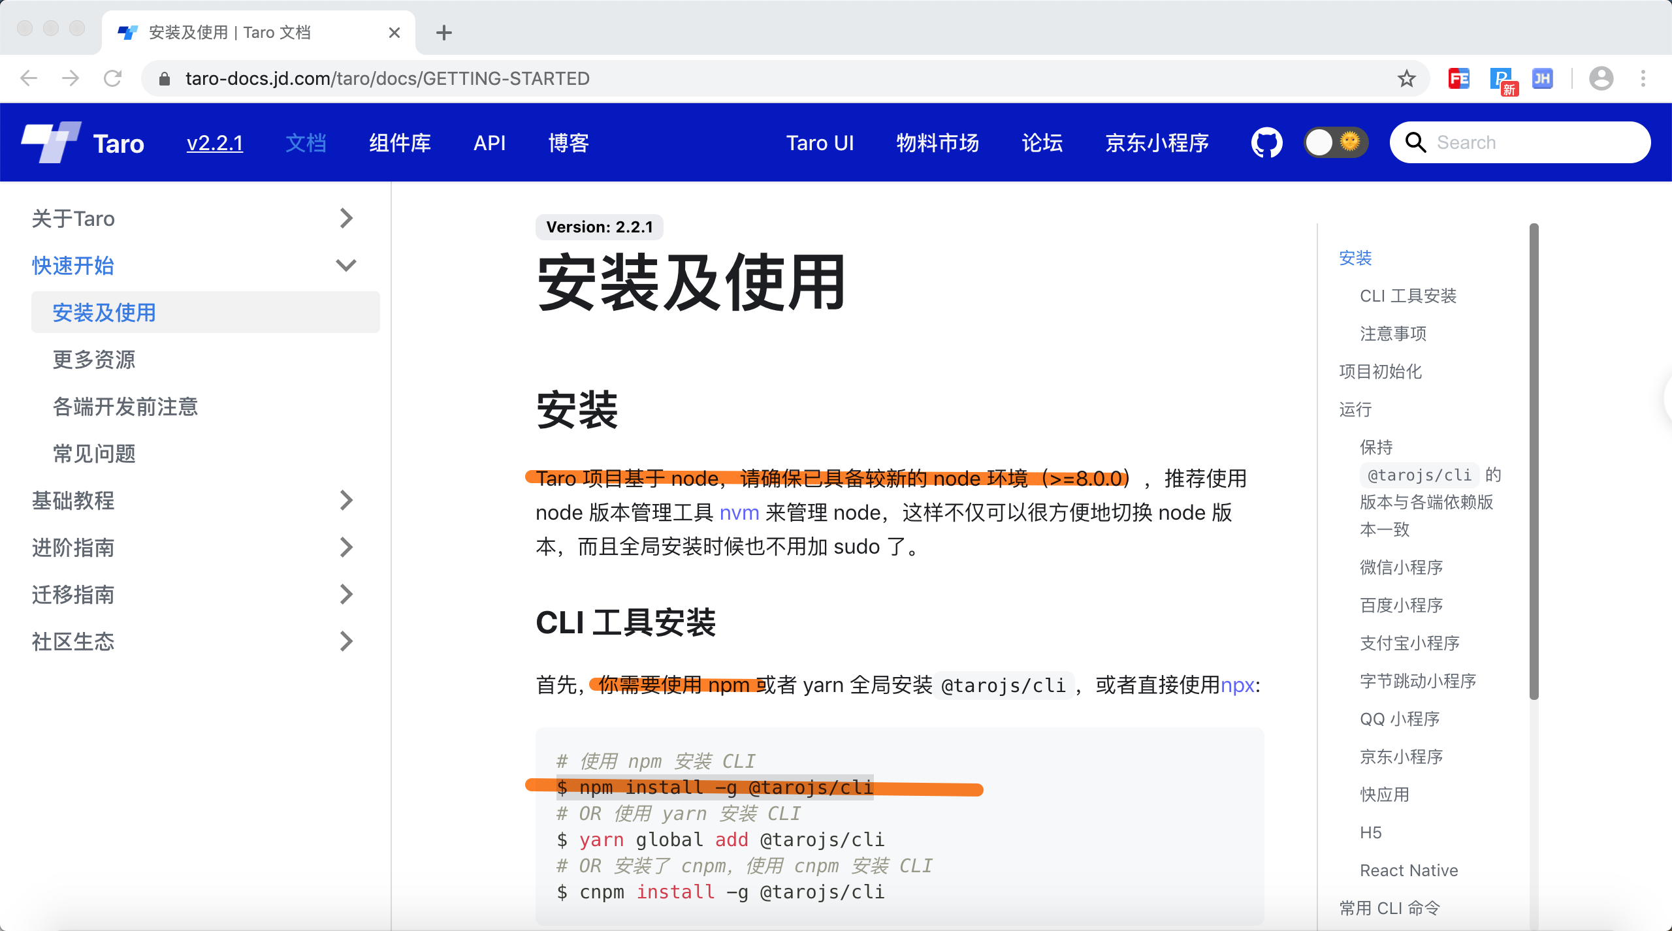Jump to 项目初始化 in table of contents
1672x931 pixels.
tap(1380, 371)
